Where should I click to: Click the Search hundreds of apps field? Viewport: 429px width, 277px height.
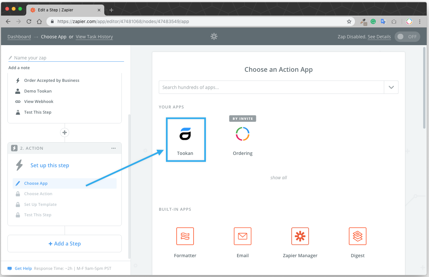[271, 87]
